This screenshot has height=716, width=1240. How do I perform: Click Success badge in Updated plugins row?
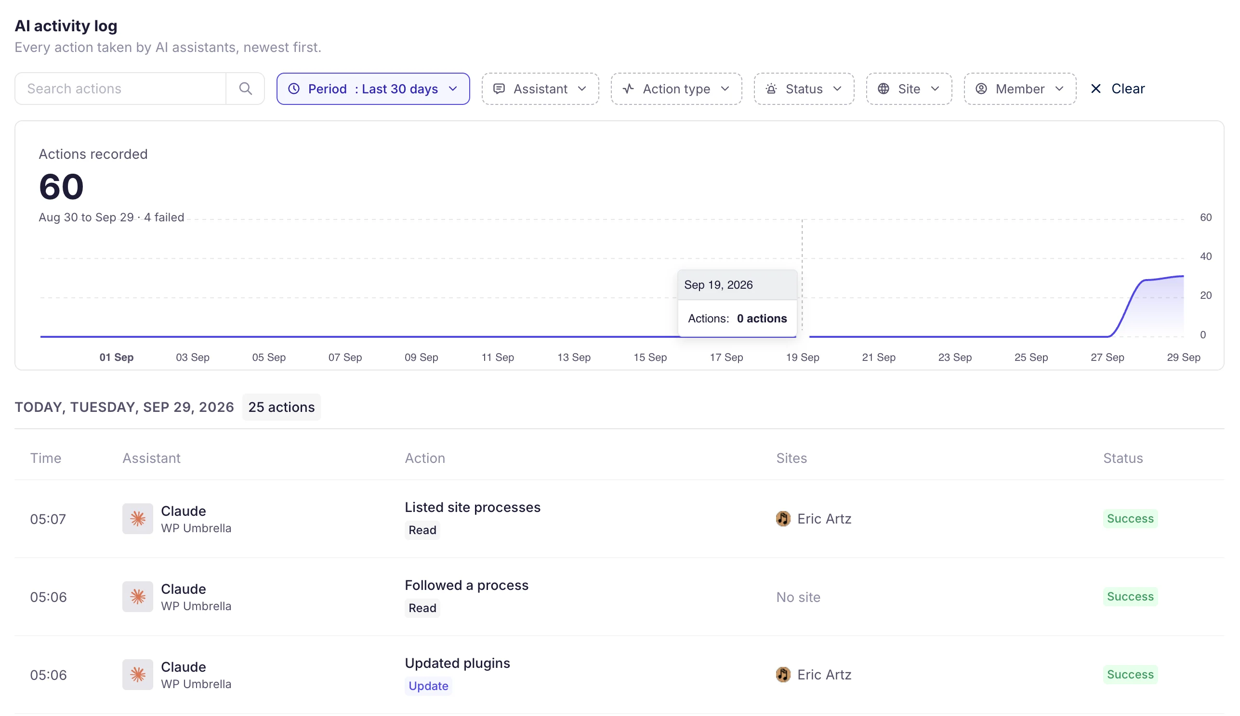click(1130, 674)
